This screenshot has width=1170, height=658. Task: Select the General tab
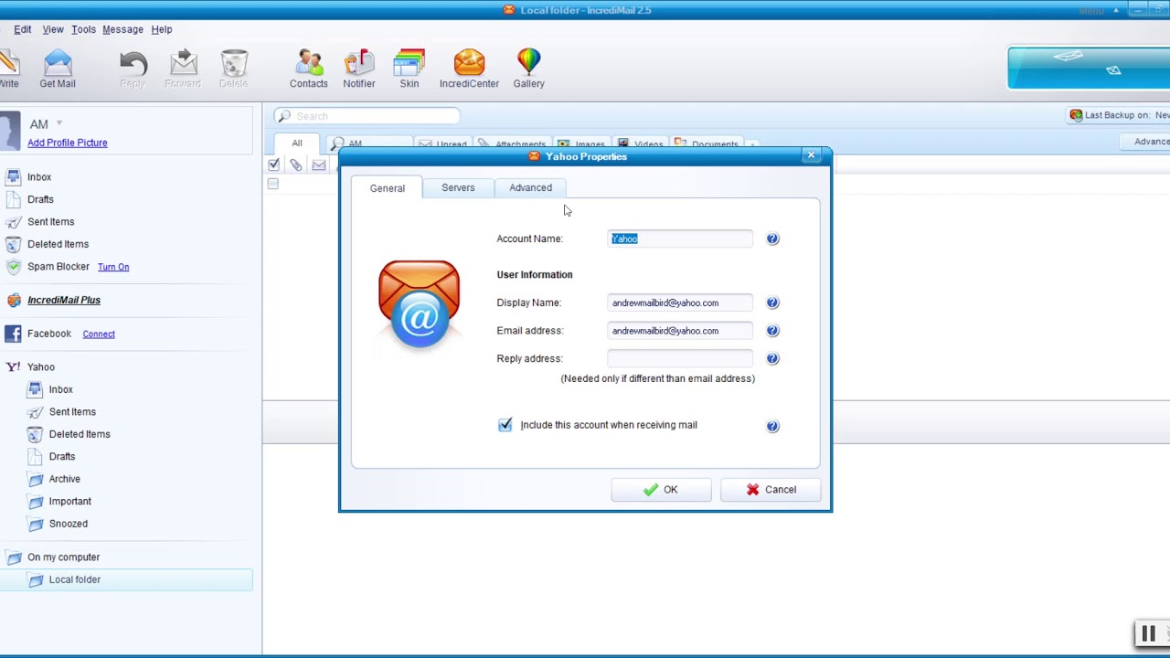[x=388, y=188]
